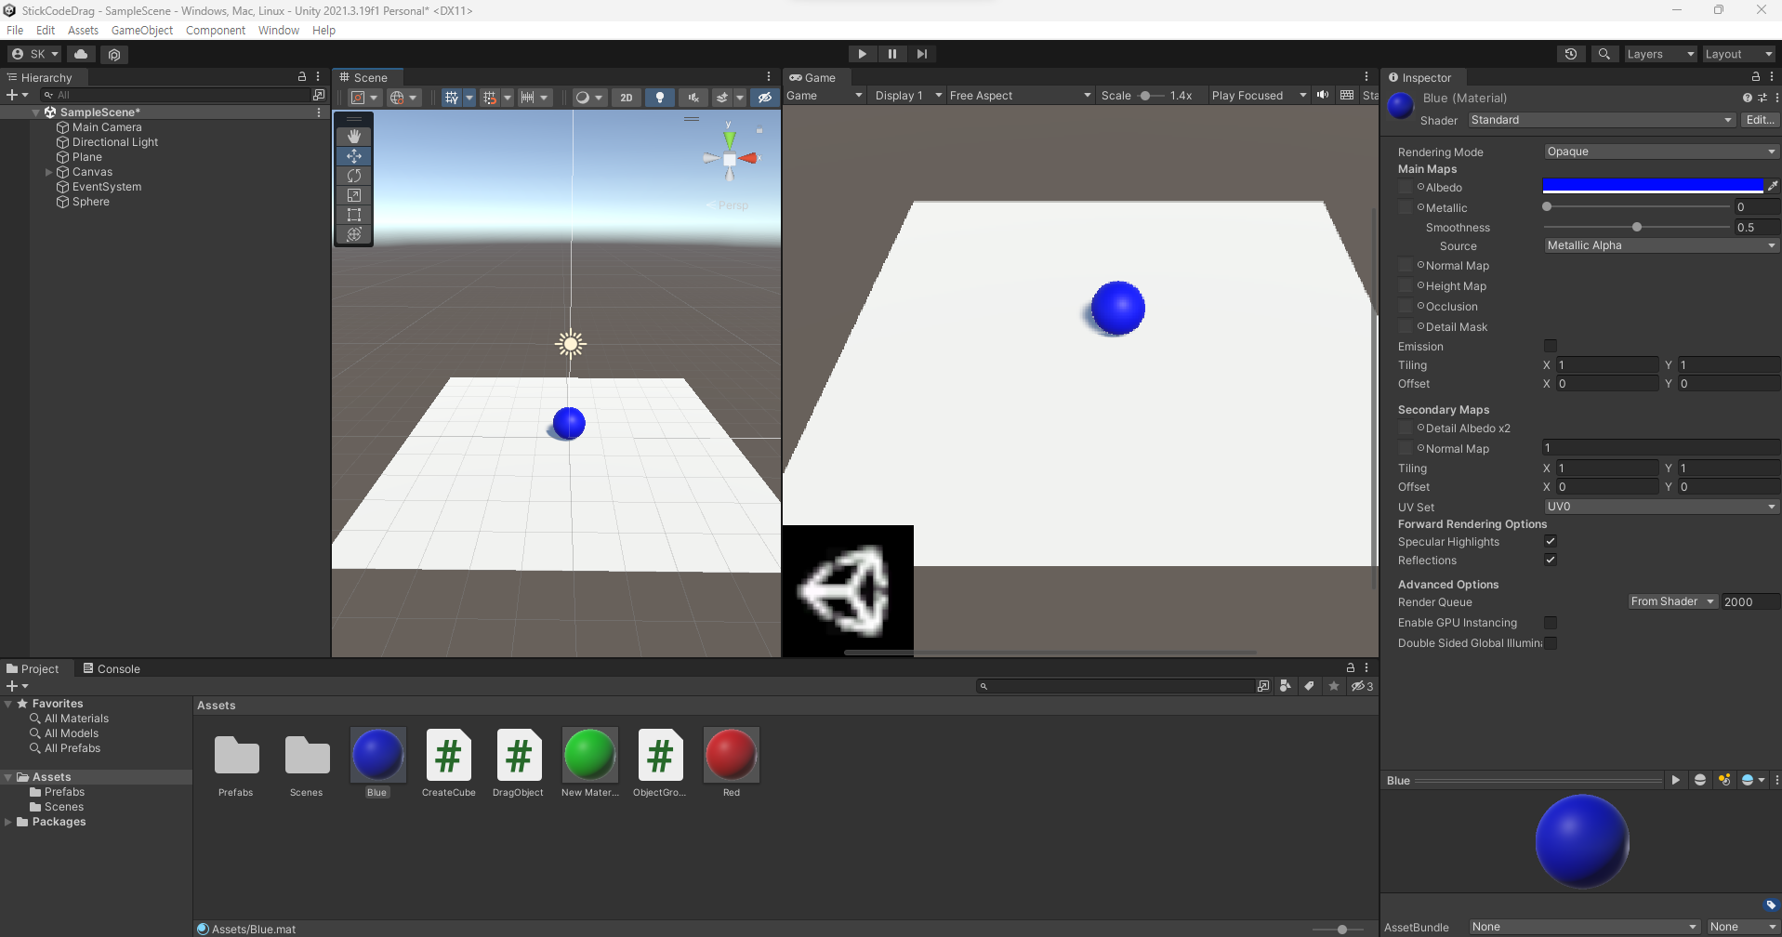The height and width of the screenshot is (937, 1782).
Task: Select the Red material asset
Action: tap(732, 763)
